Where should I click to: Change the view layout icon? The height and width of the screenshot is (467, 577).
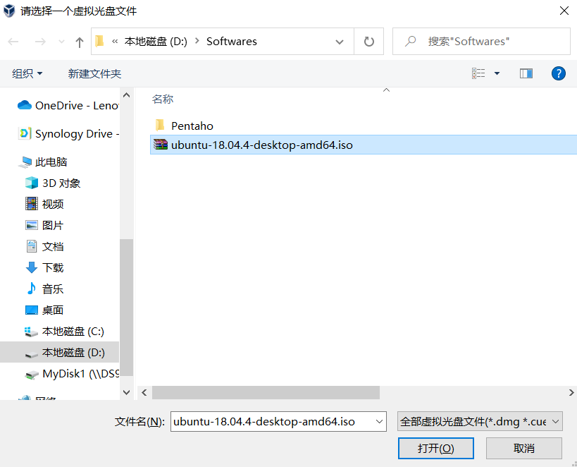[x=478, y=73]
